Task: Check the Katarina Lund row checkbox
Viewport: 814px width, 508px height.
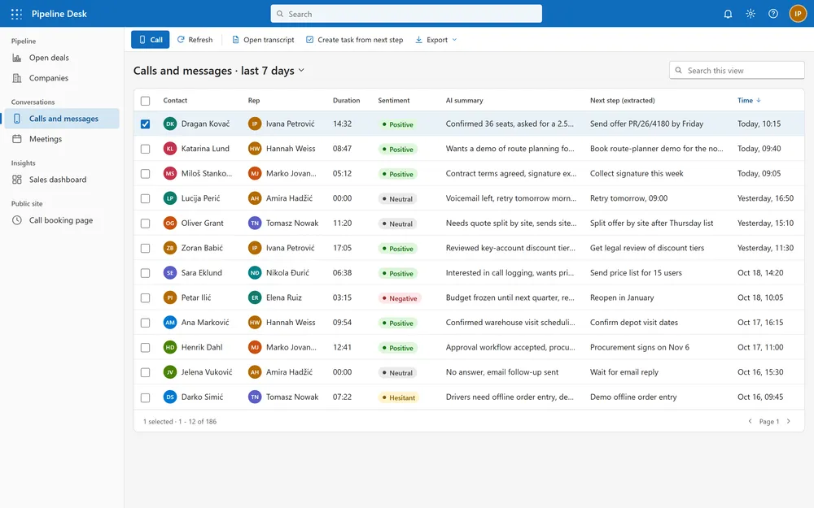Action: coord(146,149)
